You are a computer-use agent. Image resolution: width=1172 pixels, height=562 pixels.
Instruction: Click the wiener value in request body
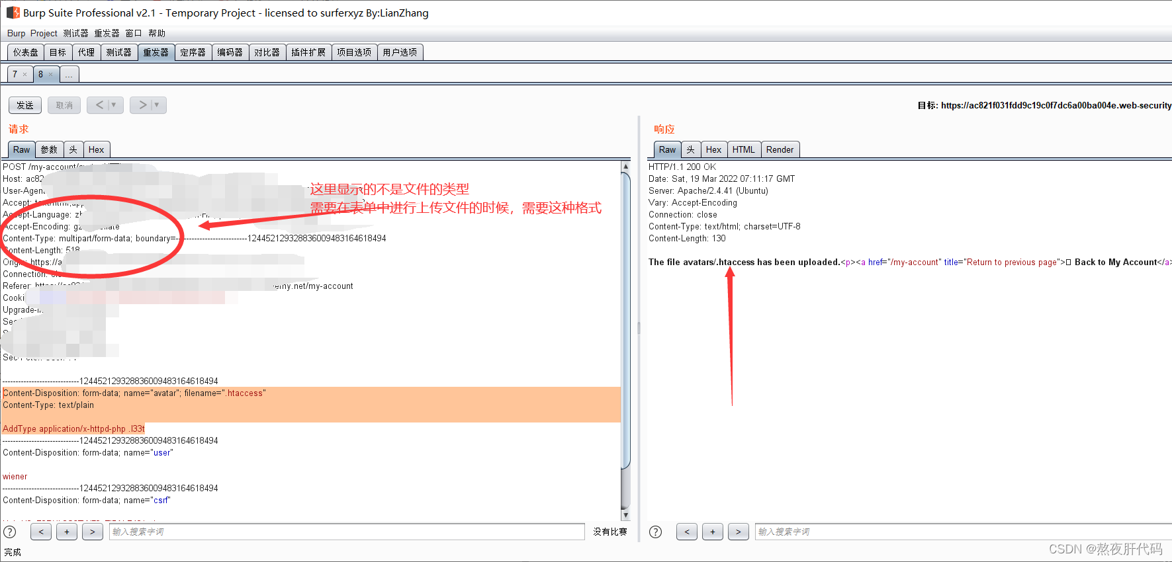point(15,477)
